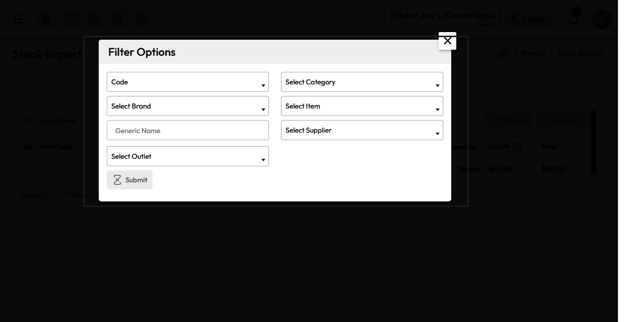This screenshot has width=624, height=322.
Task: Open the clock shortcut icon in the top bar
Action: click(x=70, y=19)
